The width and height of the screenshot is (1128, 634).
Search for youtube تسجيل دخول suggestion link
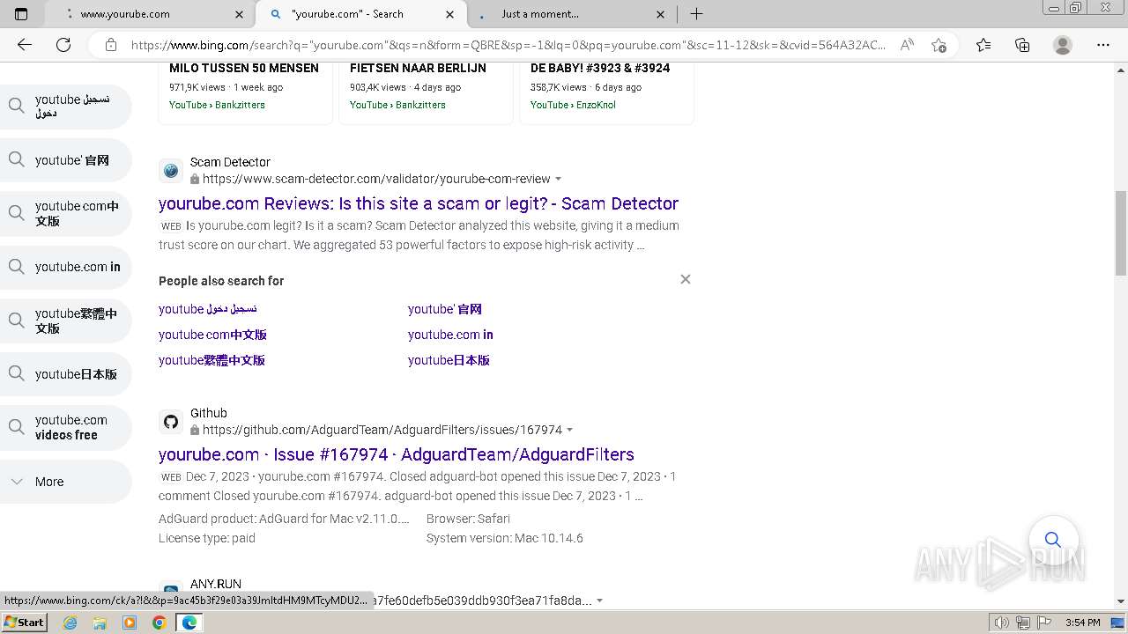[x=208, y=309]
